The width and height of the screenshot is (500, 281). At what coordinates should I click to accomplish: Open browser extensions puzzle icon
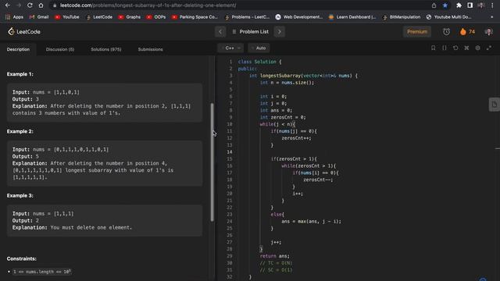pos(459,5)
